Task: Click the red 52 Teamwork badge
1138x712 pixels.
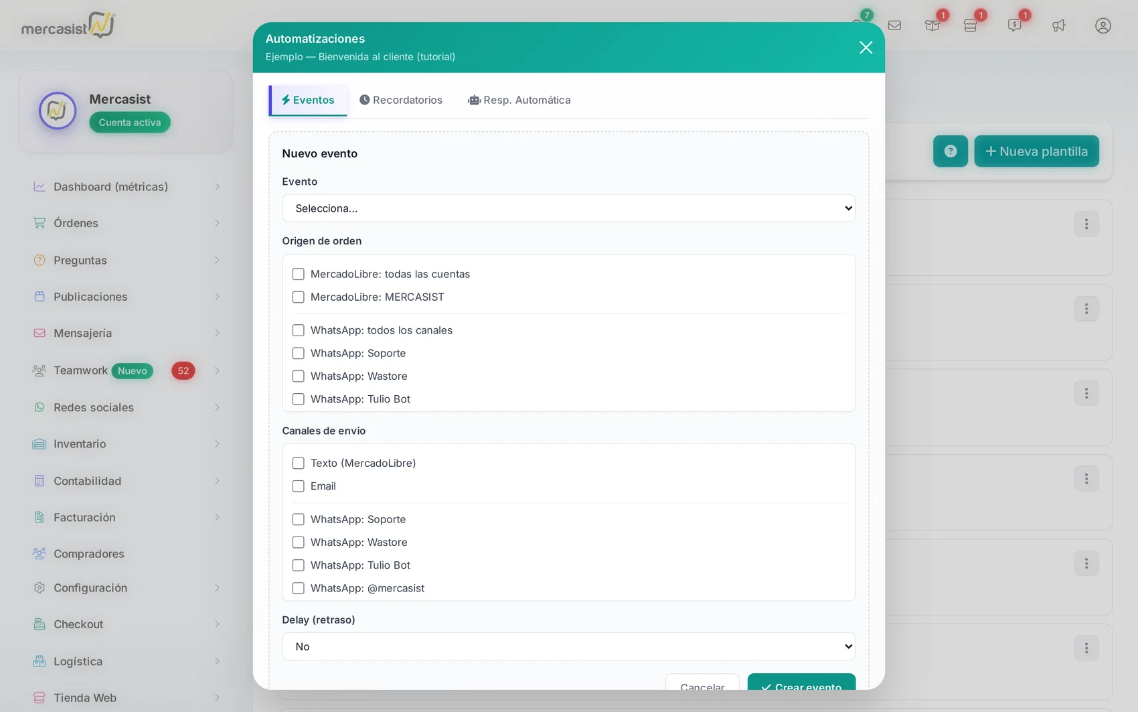Action: click(183, 371)
